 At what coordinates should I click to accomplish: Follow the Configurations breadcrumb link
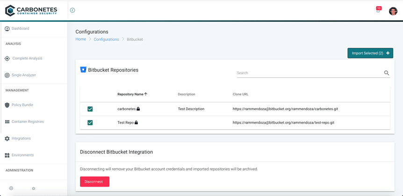[106, 40]
